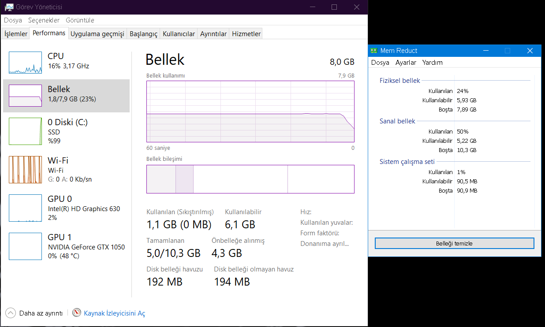Click the Sistem çalışma seti Kullanılan 1% value

[x=461, y=172]
